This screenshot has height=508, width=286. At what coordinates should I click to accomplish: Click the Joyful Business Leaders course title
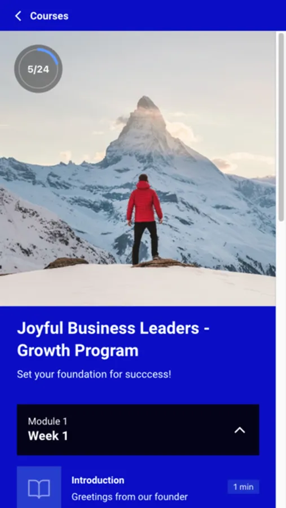(113, 339)
